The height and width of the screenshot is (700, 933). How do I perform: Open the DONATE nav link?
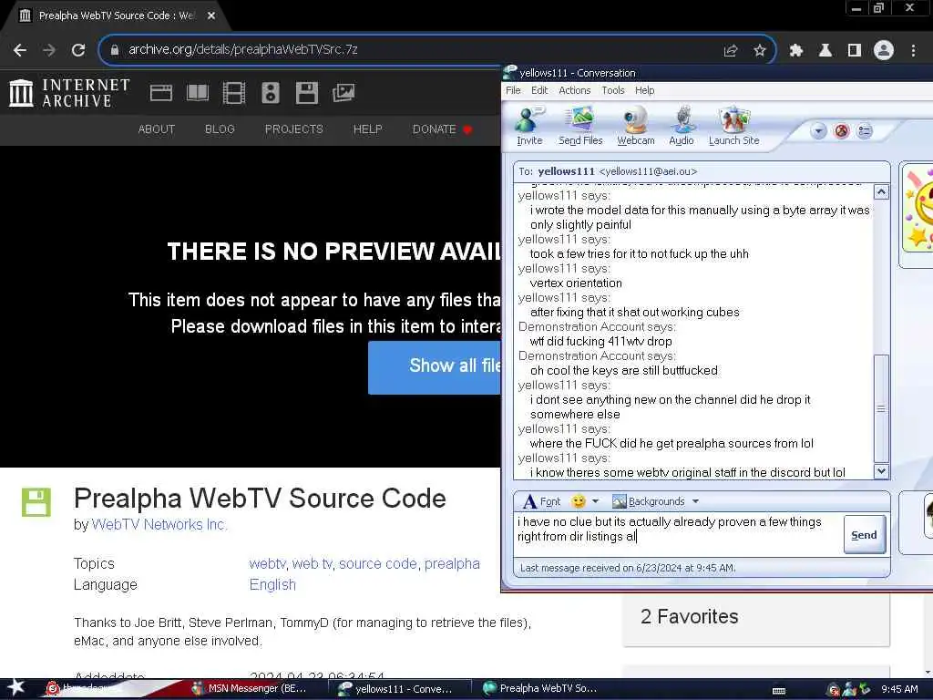(442, 129)
